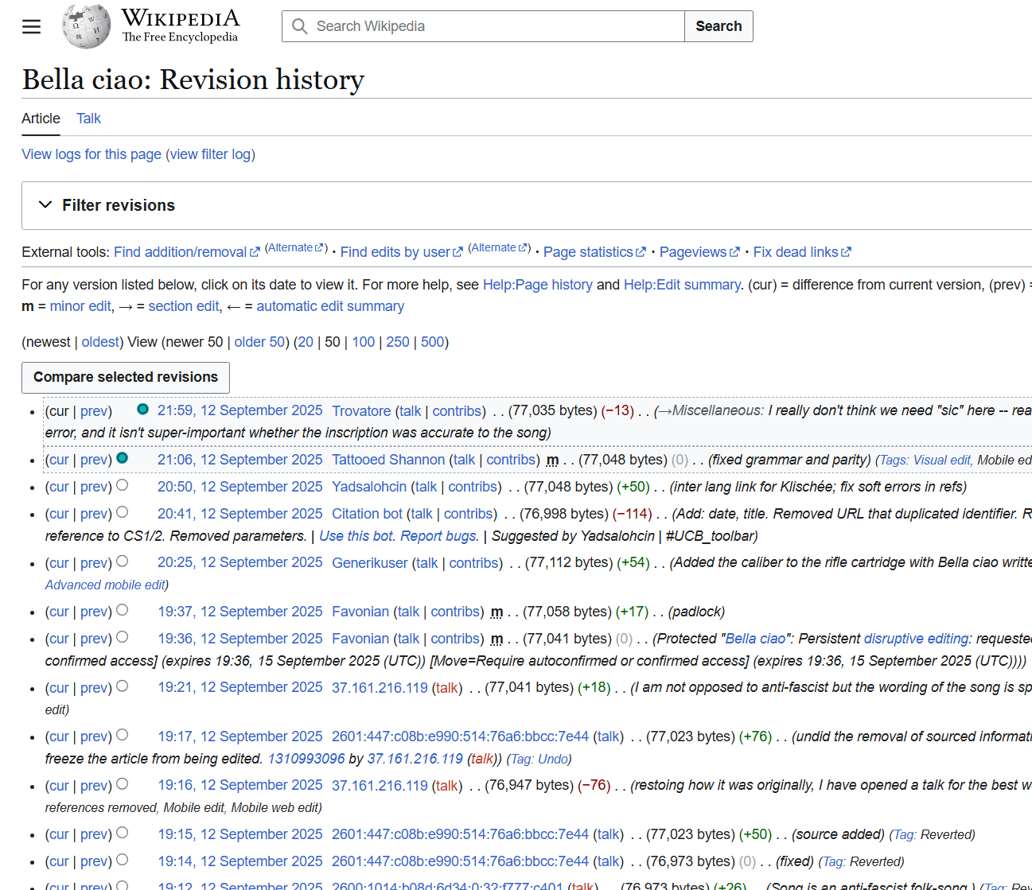Select radio for 20:41 Citation bot revision
Screen dimensions: 1032x890
(122, 512)
